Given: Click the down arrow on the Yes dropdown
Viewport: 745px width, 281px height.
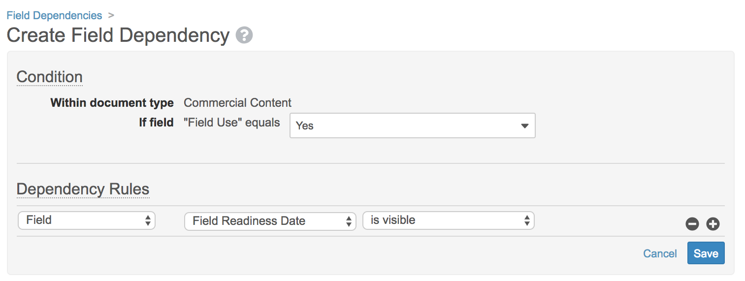Looking at the screenshot, I should (525, 126).
